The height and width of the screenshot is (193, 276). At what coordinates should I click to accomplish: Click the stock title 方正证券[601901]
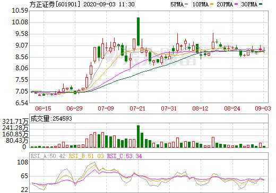click(x=55, y=4)
